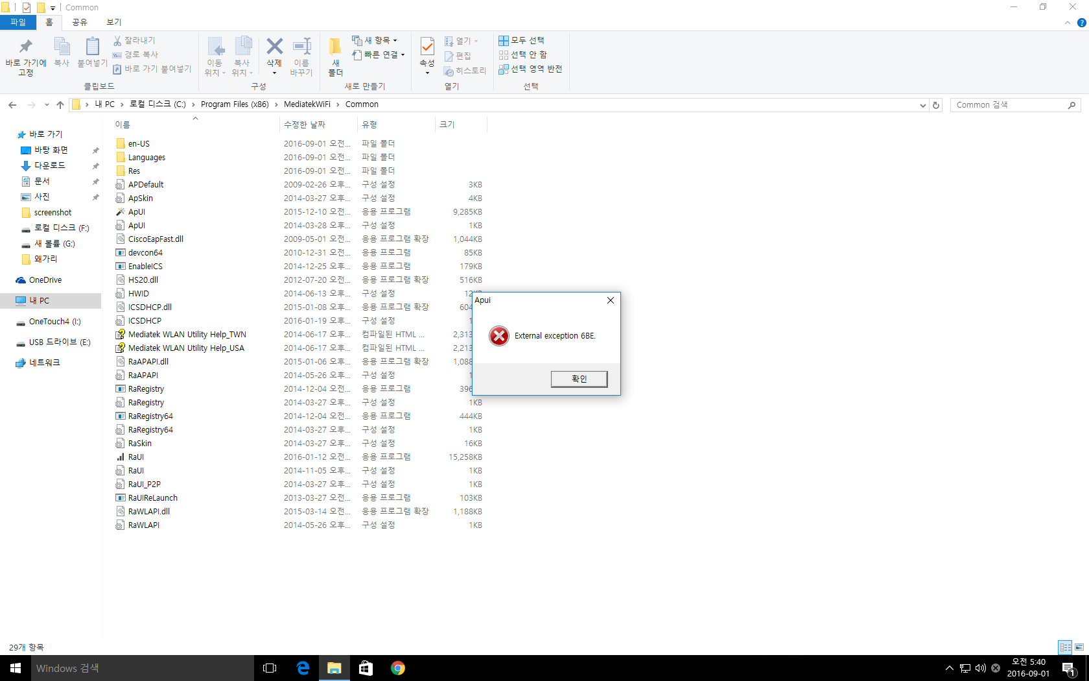Expand the address bar history dropdown

[x=923, y=105]
